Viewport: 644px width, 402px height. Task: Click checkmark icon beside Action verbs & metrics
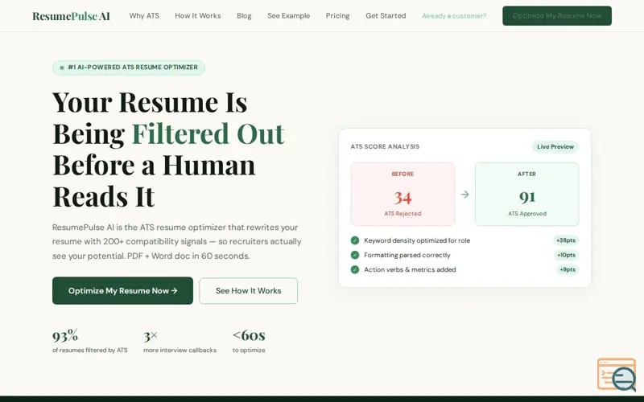[x=355, y=269]
